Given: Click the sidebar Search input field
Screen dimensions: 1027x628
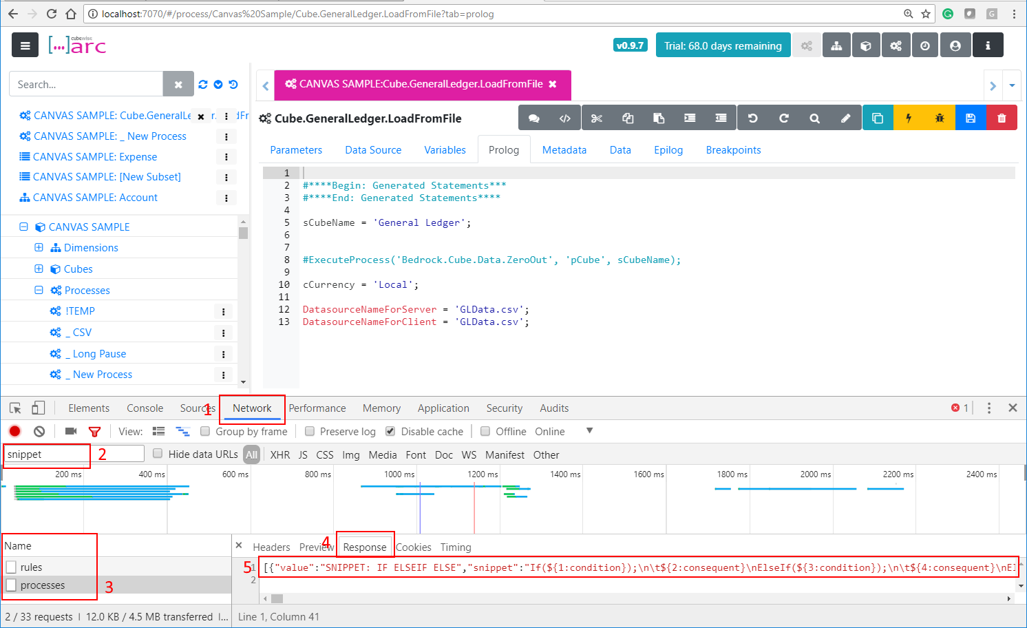Looking at the screenshot, I should point(86,84).
